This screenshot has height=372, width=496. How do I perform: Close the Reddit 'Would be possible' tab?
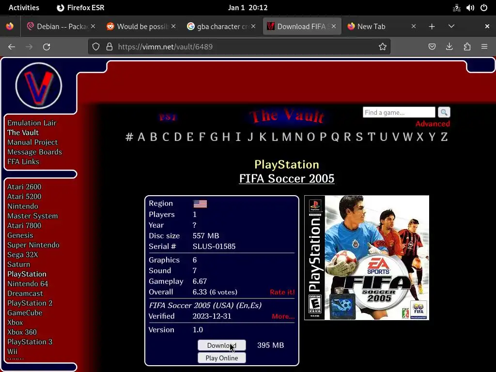coord(173,26)
